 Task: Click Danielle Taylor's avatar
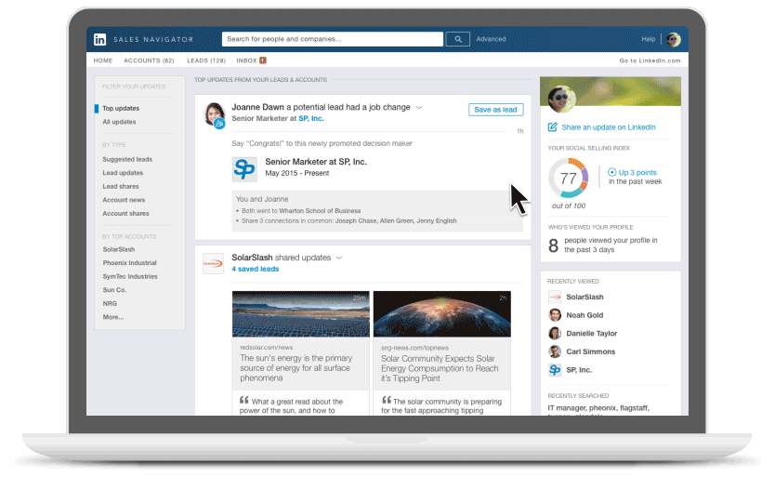(555, 334)
